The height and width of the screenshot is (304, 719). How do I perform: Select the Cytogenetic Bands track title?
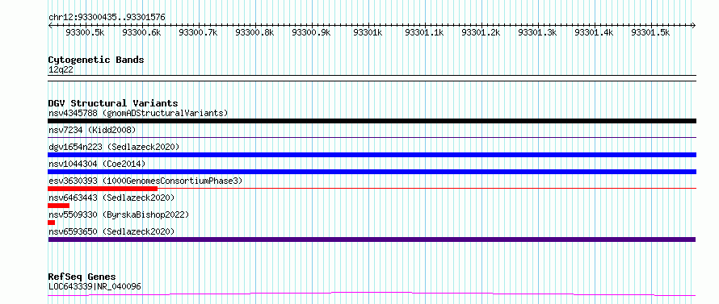pyautogui.click(x=96, y=60)
